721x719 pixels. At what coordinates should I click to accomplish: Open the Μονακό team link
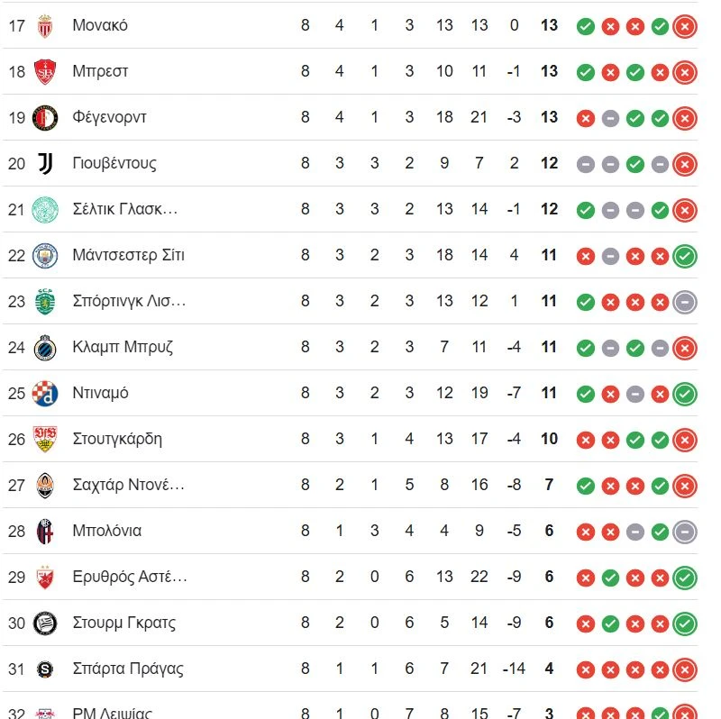(100, 25)
